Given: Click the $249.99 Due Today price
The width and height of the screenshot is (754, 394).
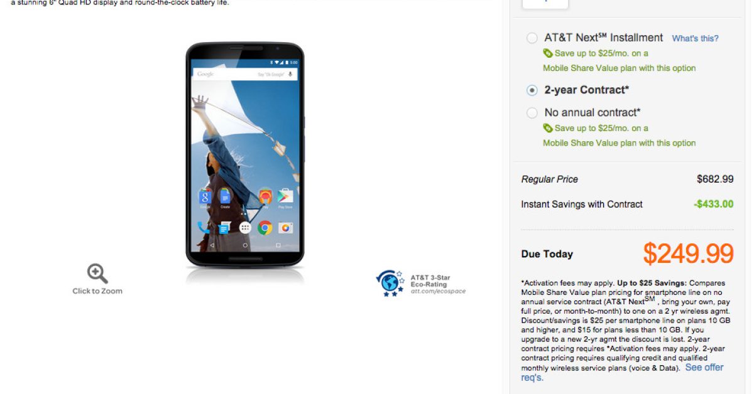Looking at the screenshot, I should pos(688,253).
